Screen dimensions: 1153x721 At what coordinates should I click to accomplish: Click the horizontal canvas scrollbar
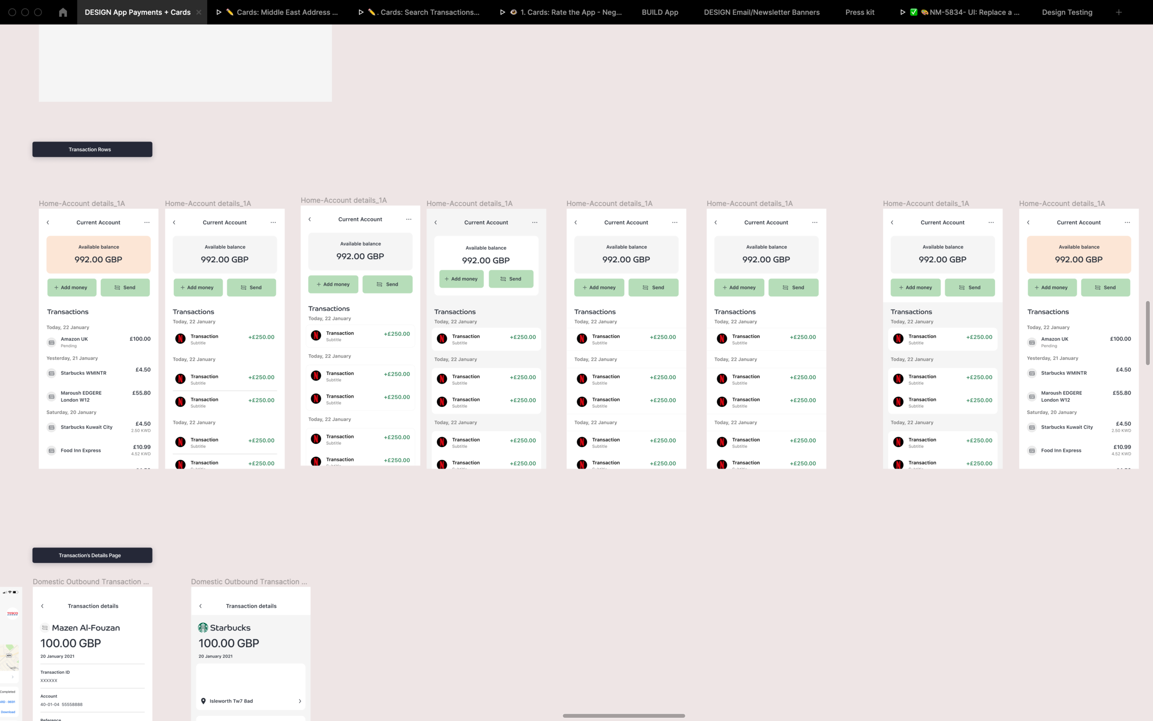coord(624,716)
